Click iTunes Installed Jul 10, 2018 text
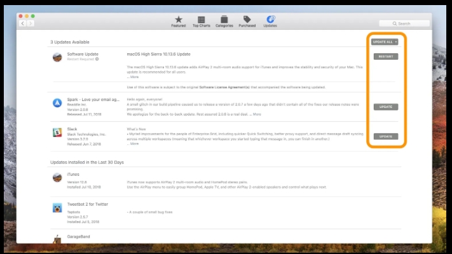The width and height of the screenshot is (452, 254). (84, 187)
